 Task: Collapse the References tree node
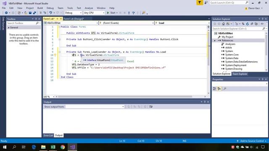pyautogui.click(x=215, y=41)
